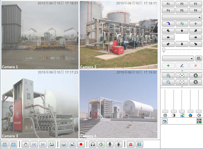Pan camera down-left with the diagonal arrow
The width and height of the screenshot is (203, 149).
[x=168, y=44]
